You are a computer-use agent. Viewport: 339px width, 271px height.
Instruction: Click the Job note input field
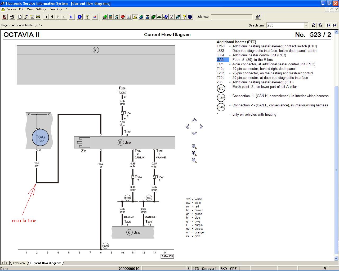(x=232, y=17)
